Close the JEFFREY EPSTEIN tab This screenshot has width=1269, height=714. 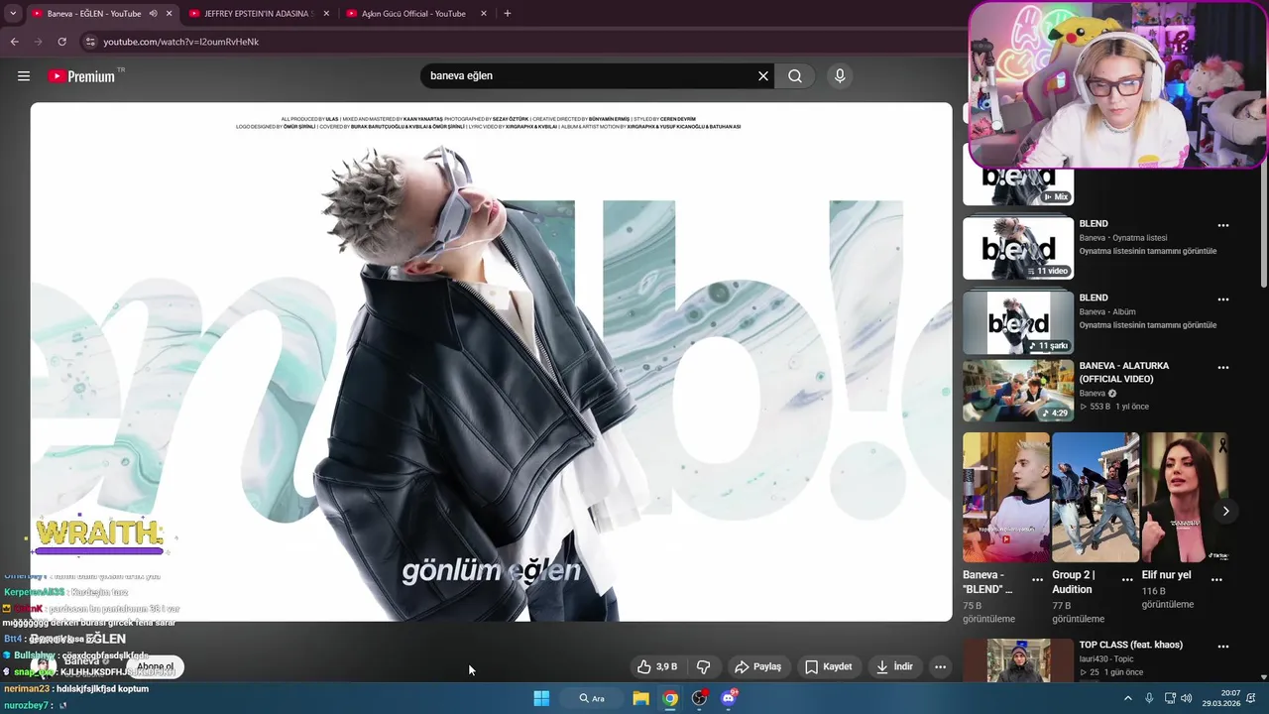point(326,14)
